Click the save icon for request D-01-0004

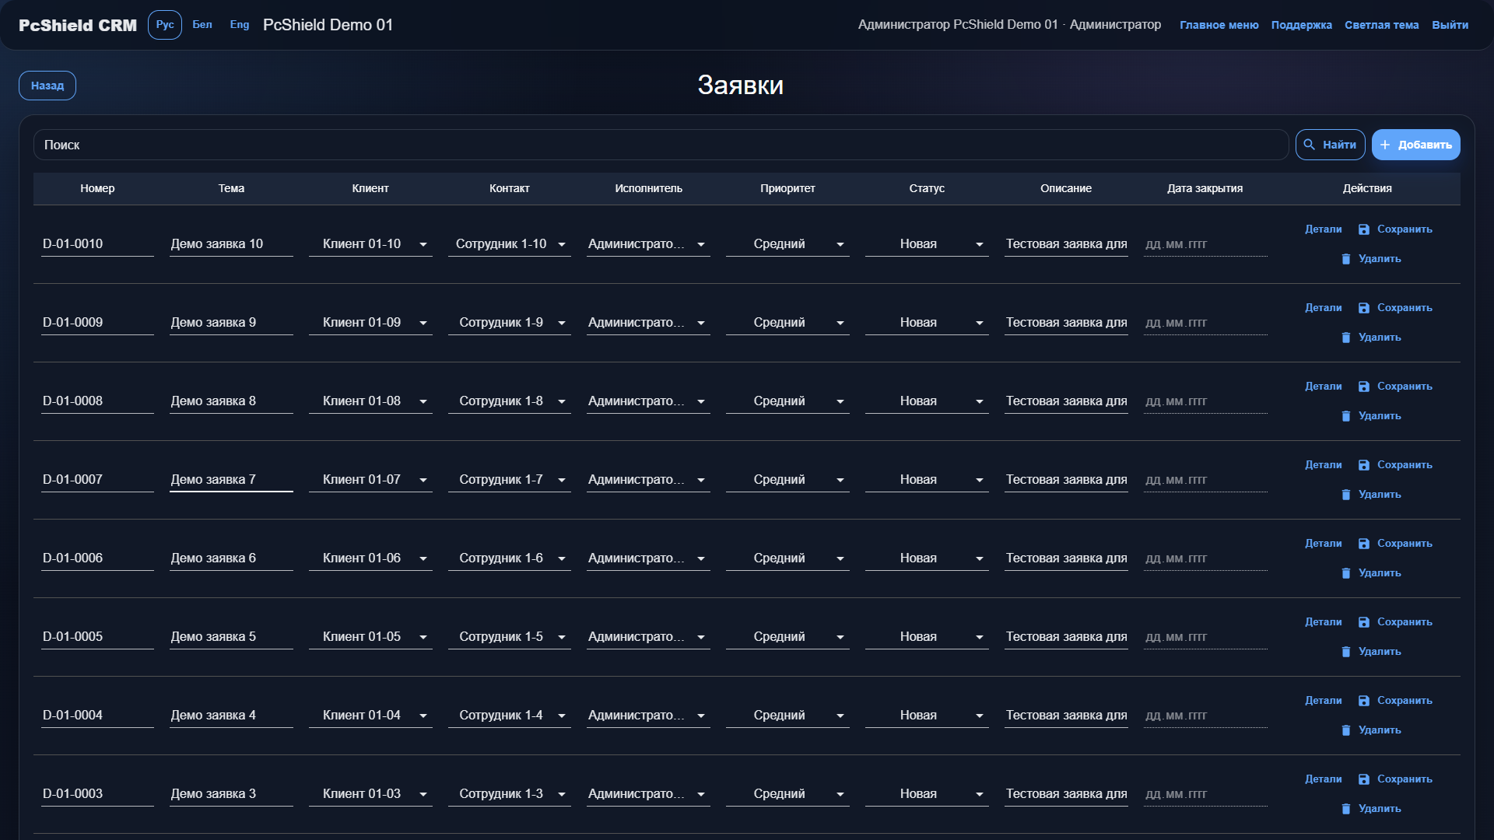pyautogui.click(x=1363, y=701)
